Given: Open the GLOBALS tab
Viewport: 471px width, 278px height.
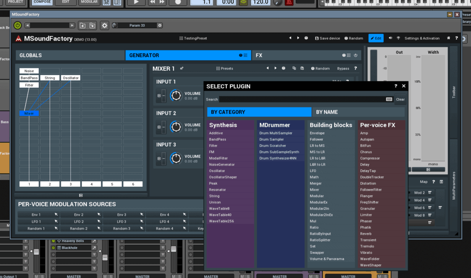Looking at the screenshot, I should (70, 55).
